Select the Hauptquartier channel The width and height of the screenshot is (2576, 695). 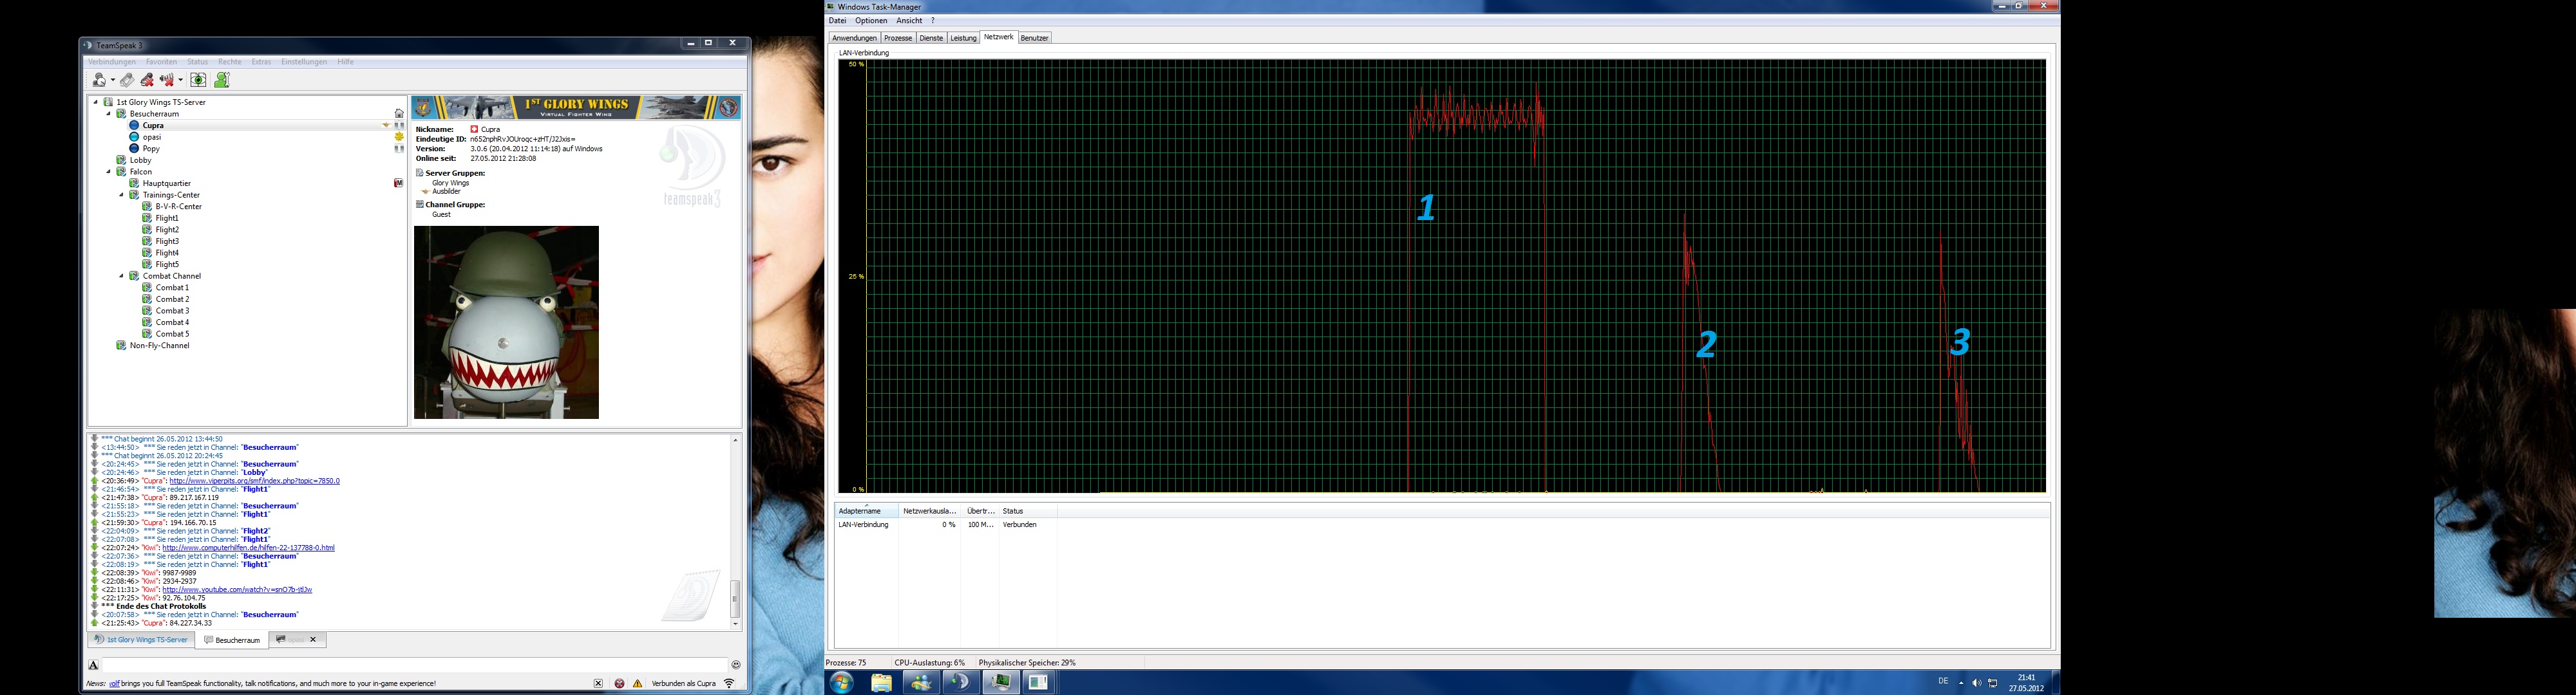point(167,184)
